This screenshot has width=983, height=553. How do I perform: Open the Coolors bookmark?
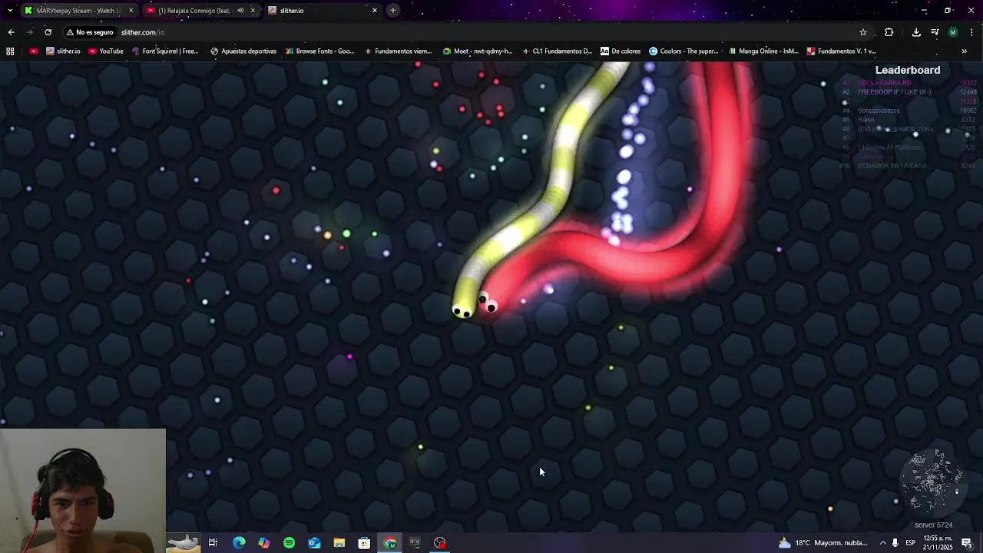[x=683, y=51]
